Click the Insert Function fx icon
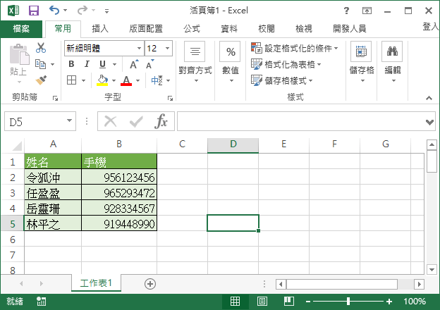440x310 pixels. click(161, 121)
